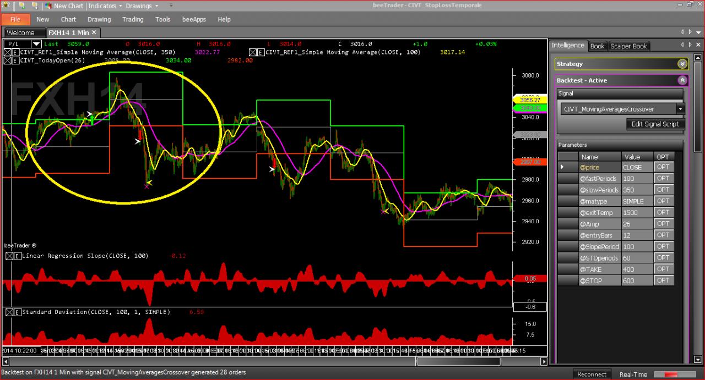Collapse the Backtest - Active section
Viewport: 705px width, 380px height.
(x=682, y=80)
